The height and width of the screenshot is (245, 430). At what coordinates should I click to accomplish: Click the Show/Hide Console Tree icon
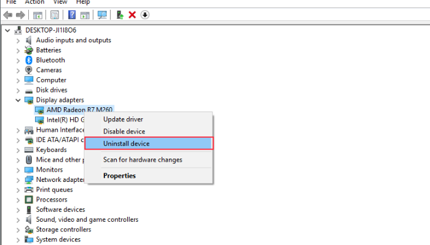tap(37, 15)
